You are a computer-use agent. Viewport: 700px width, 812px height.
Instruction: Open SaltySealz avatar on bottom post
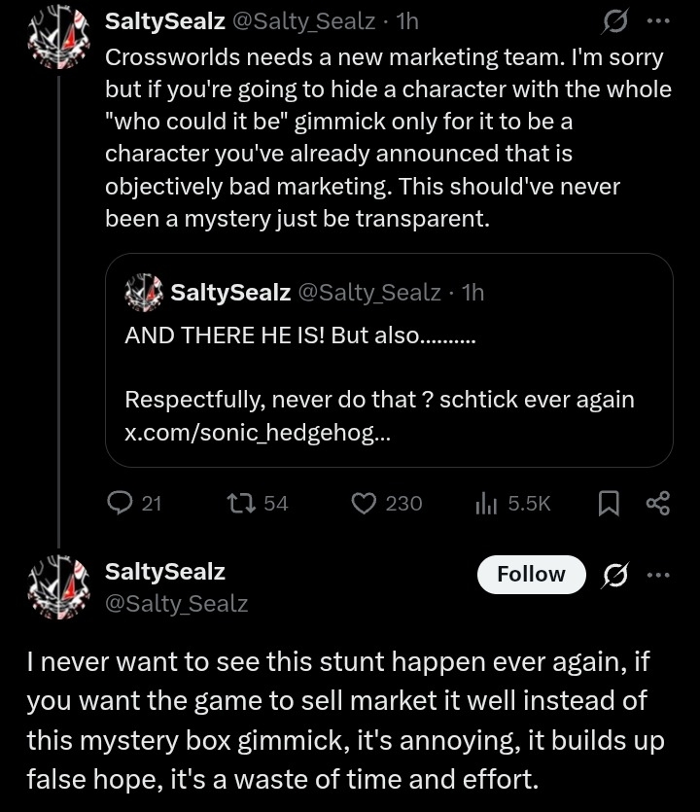pyautogui.click(x=52, y=586)
